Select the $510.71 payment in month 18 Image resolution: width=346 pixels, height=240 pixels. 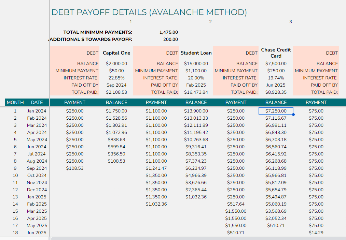click(x=236, y=232)
